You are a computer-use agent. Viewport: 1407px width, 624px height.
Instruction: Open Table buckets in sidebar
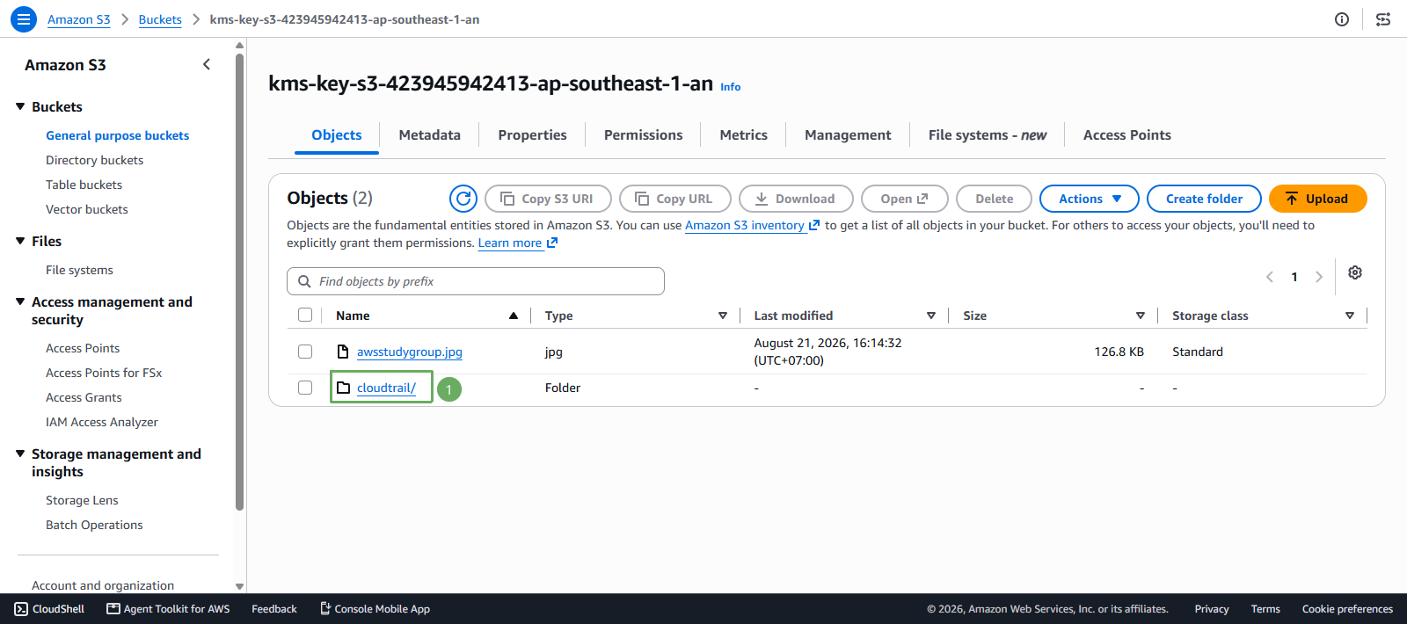[x=84, y=185]
